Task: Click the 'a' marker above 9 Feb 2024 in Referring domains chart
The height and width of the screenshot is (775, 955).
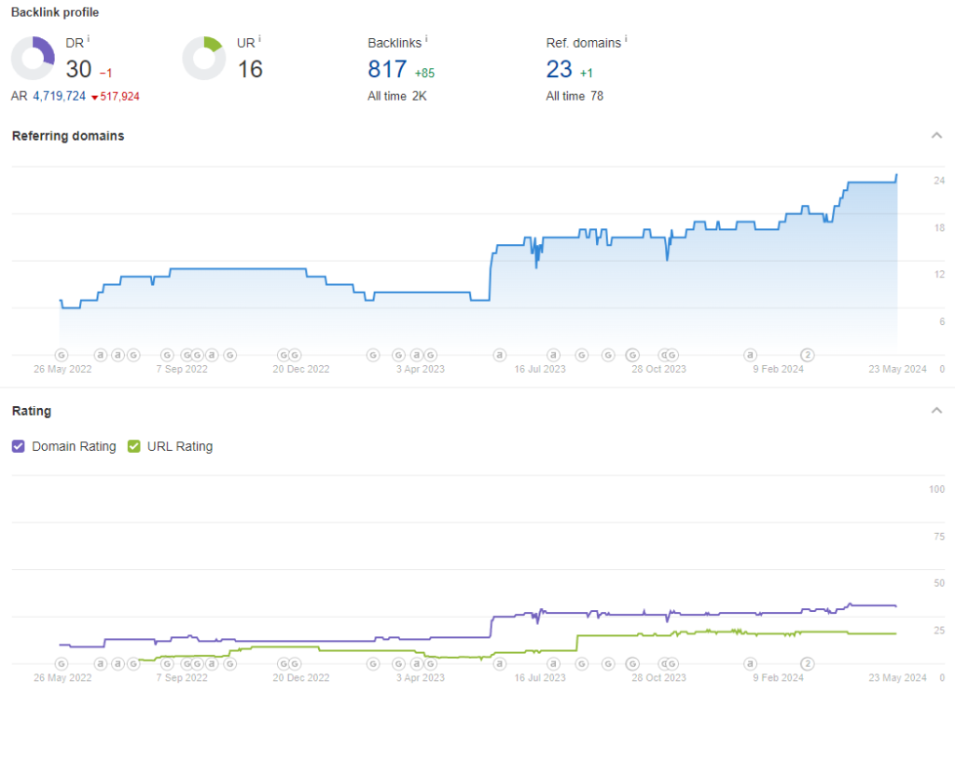Action: click(751, 355)
